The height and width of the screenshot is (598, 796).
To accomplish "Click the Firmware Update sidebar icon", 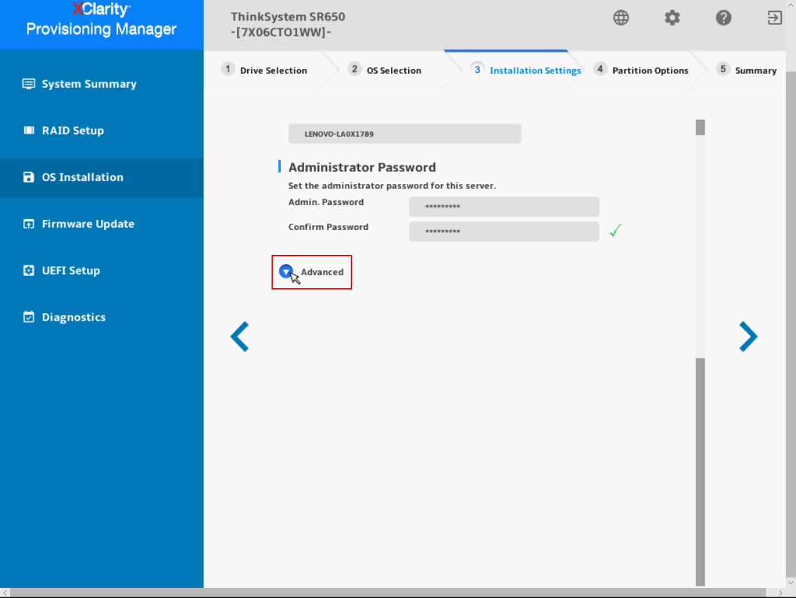I will (x=29, y=224).
